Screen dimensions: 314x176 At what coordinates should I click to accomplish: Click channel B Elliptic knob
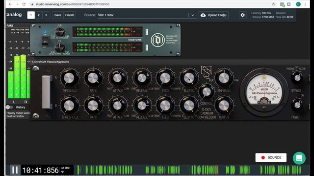coord(189,105)
